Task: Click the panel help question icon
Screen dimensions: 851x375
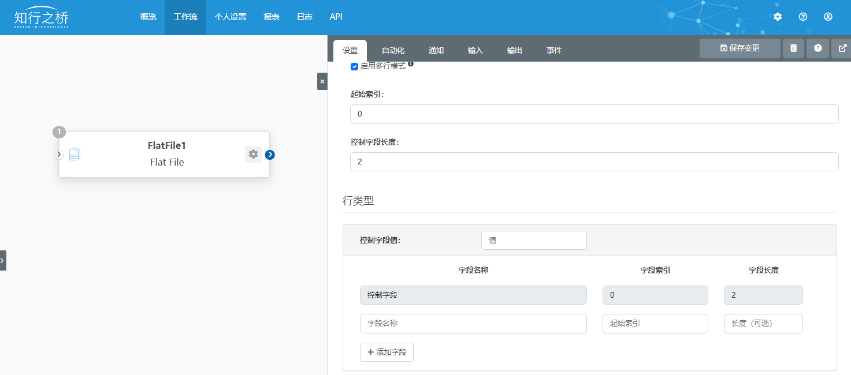Action: pyautogui.click(x=817, y=48)
